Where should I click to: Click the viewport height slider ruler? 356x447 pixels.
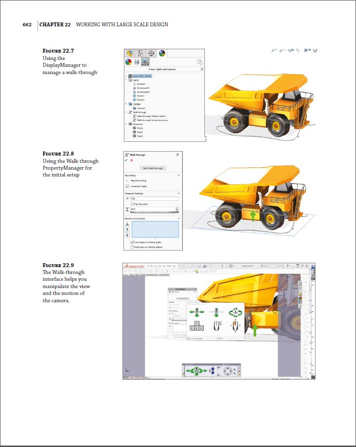click(154, 213)
